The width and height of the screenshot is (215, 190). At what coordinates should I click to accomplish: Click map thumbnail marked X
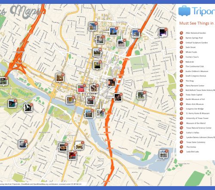pos(141,96)
